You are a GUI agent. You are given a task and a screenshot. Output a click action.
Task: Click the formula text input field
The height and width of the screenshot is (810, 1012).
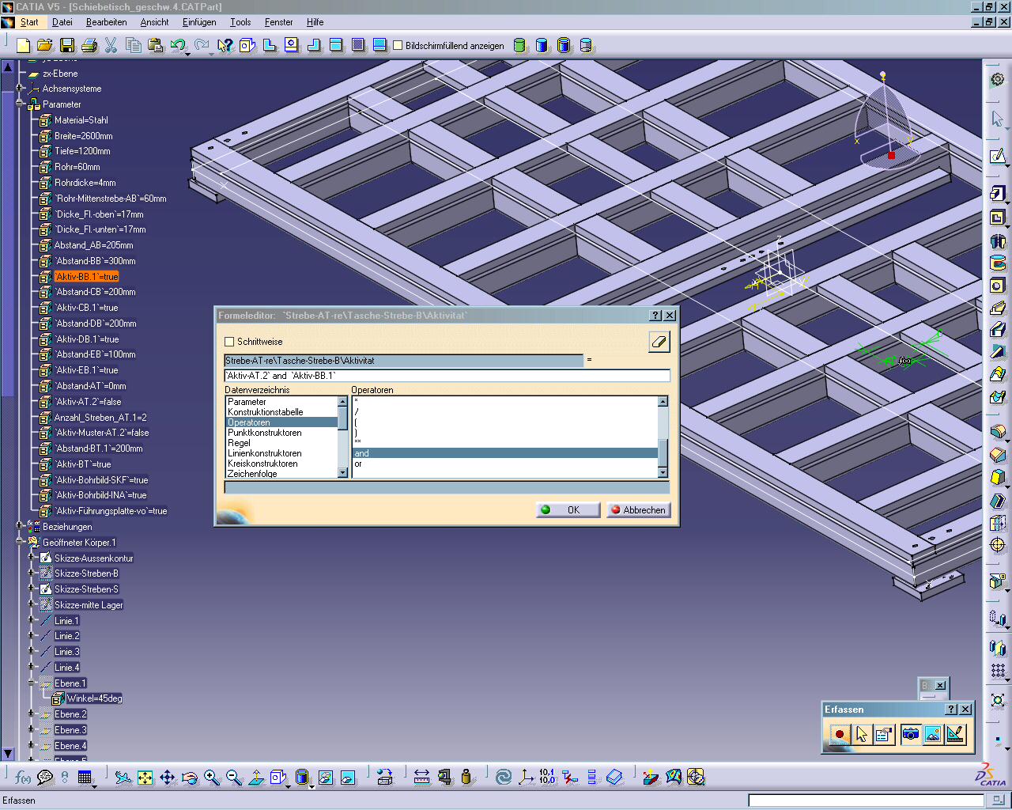coord(447,376)
